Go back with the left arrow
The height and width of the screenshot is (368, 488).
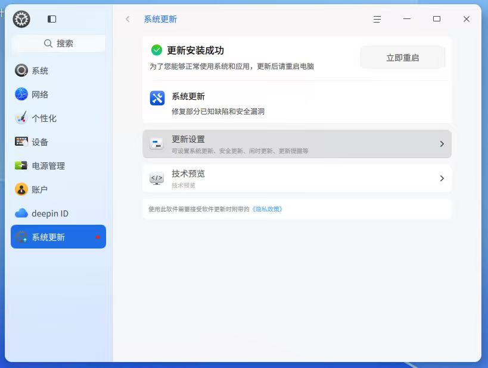tap(128, 19)
